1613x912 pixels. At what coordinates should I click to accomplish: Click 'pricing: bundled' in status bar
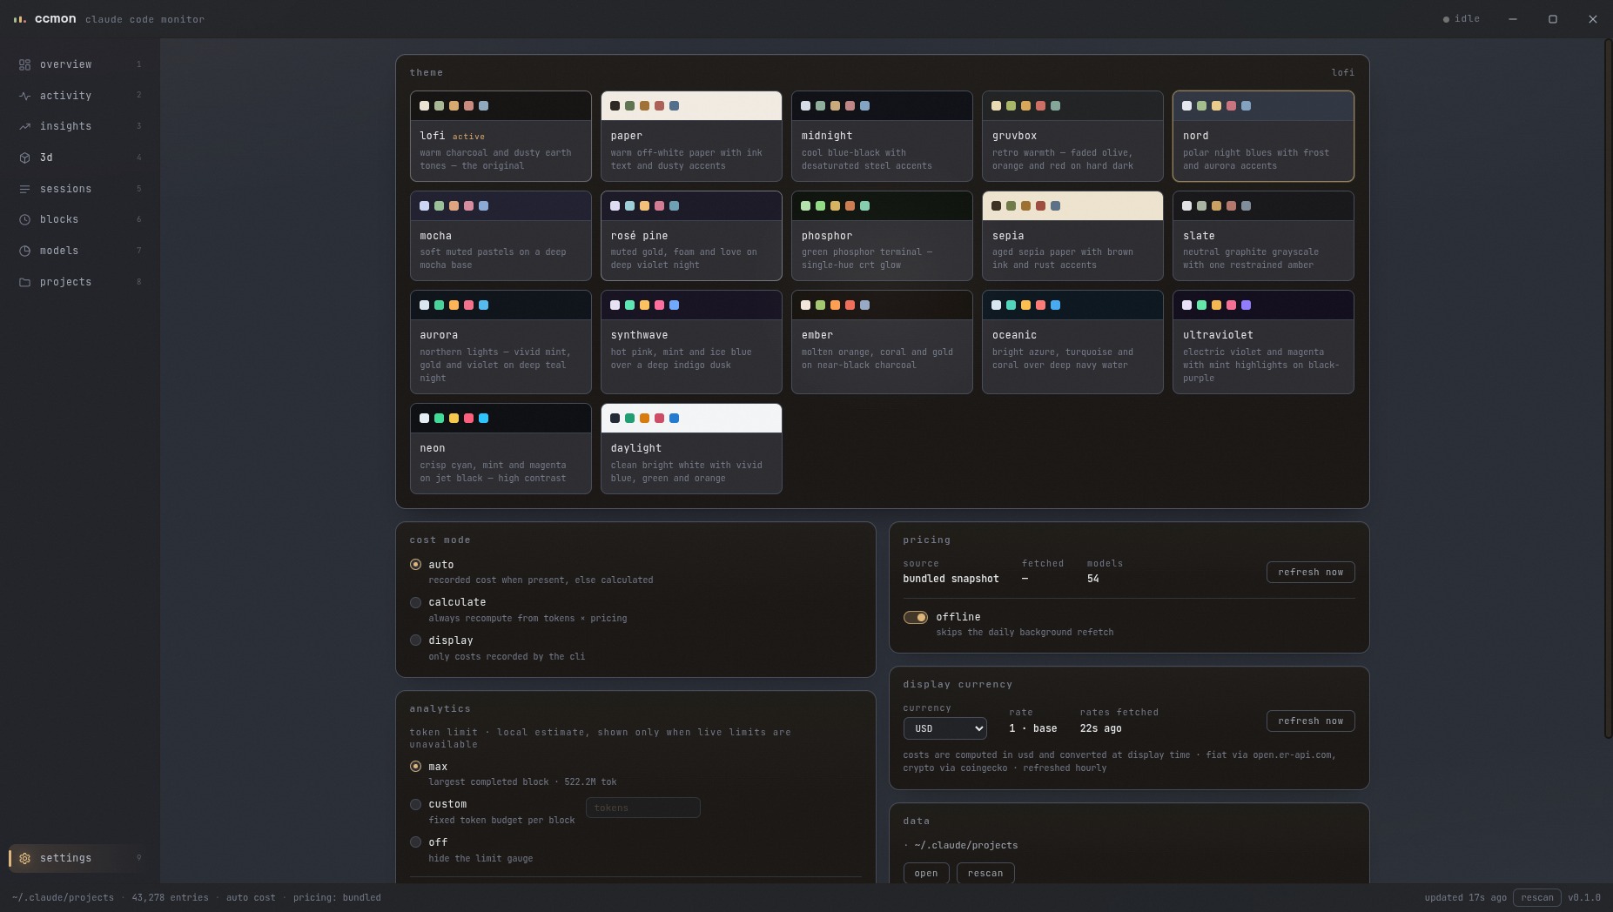coord(337,897)
